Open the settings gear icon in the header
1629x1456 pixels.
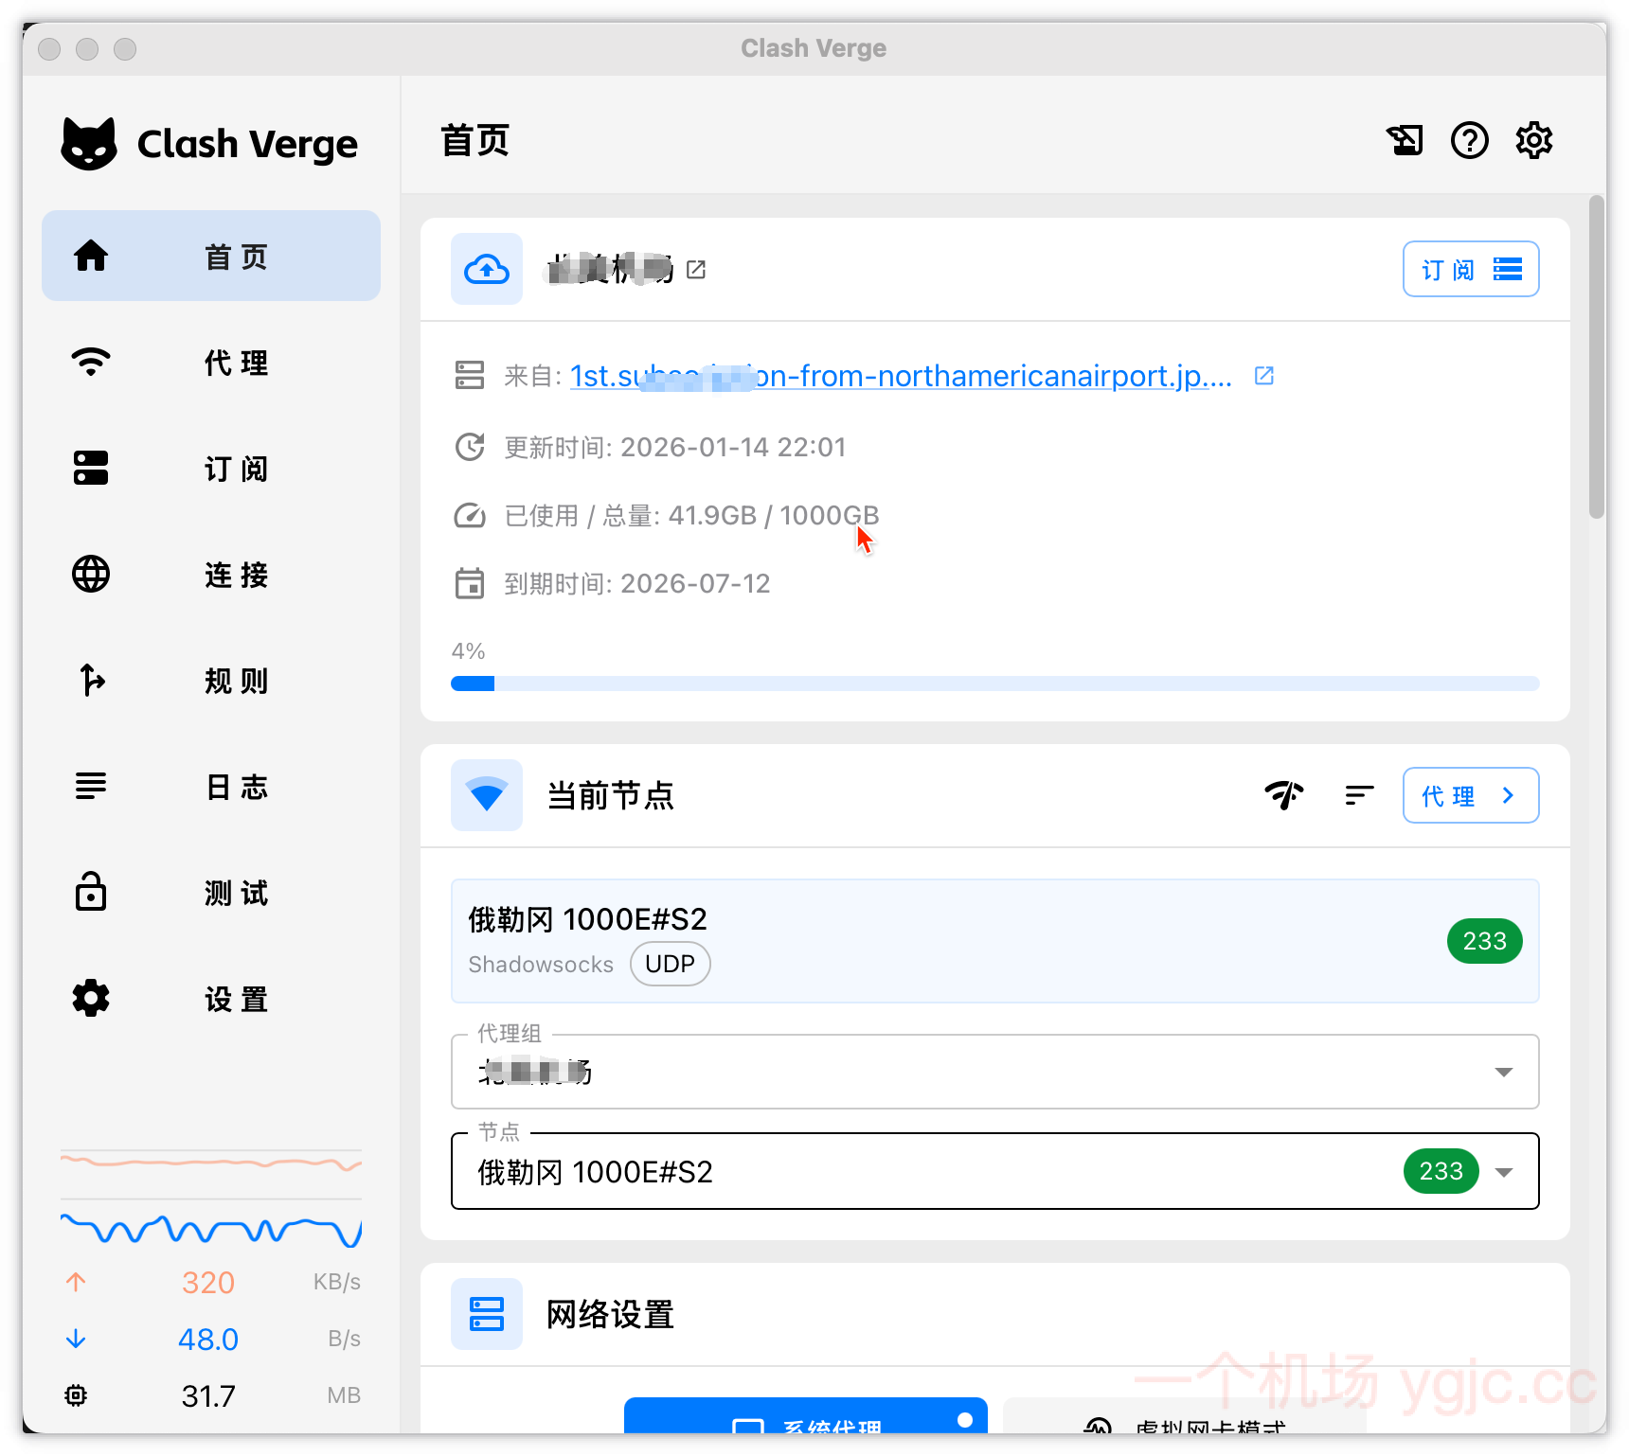[x=1534, y=140]
